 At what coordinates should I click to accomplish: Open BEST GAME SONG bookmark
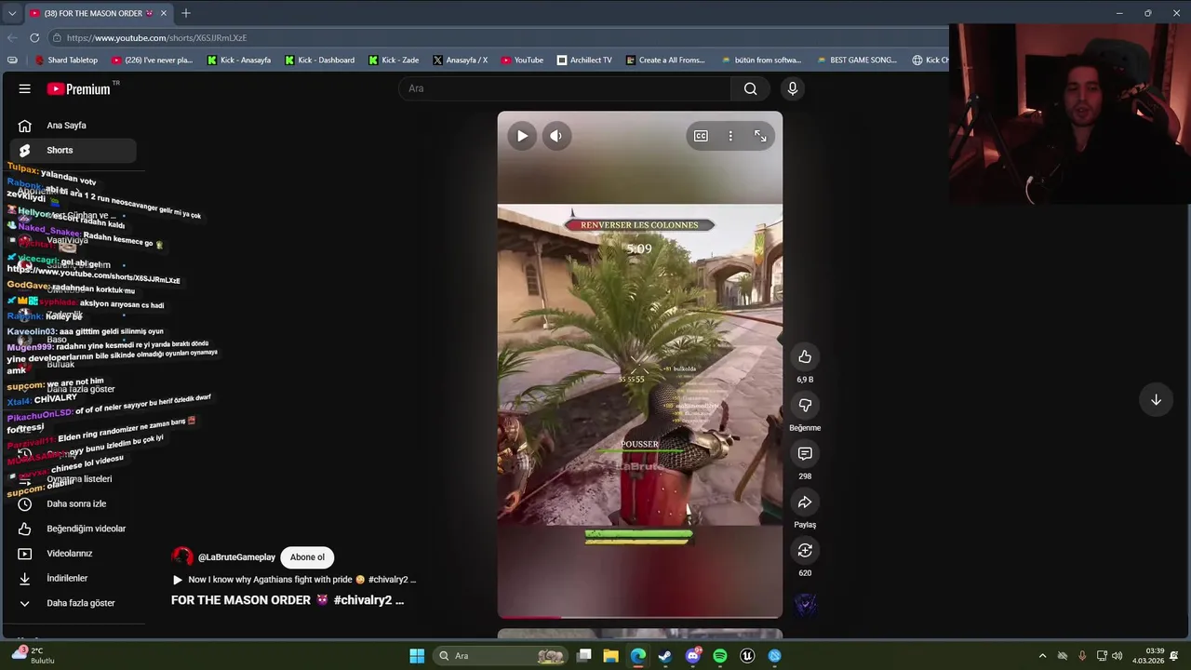coord(857,60)
